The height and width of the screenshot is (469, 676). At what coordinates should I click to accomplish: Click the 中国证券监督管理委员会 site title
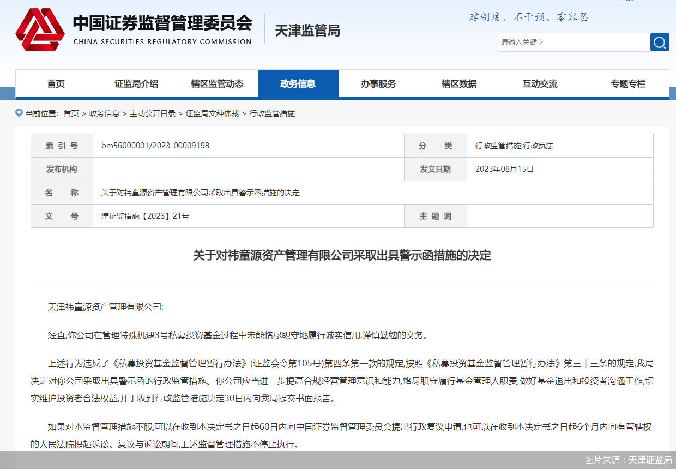tap(162, 23)
